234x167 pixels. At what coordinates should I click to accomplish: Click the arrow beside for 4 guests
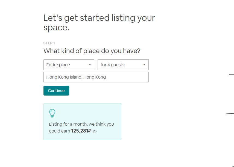click(144, 65)
